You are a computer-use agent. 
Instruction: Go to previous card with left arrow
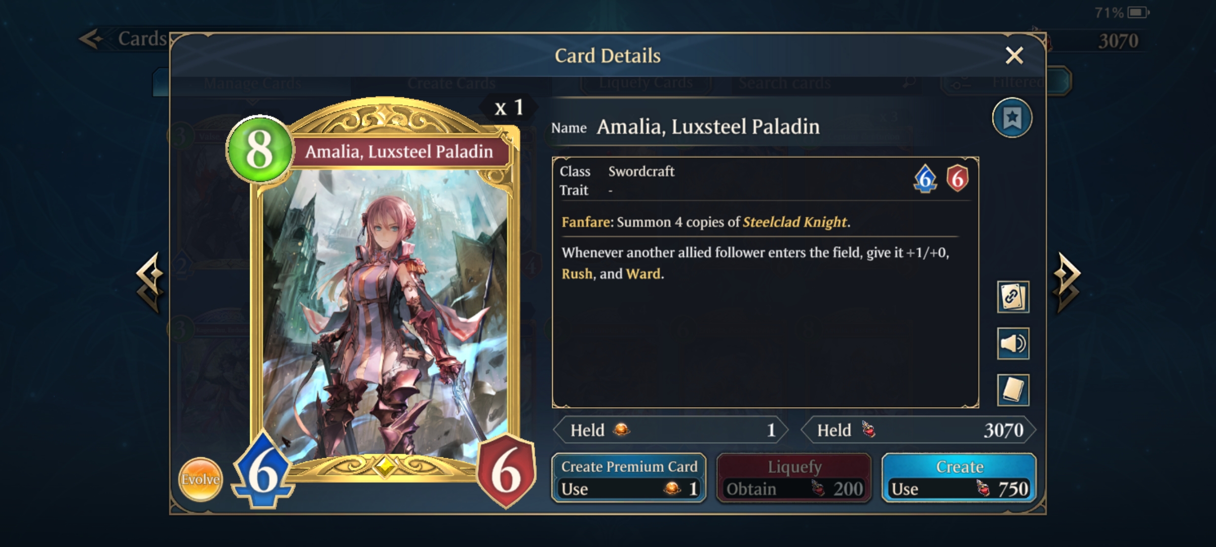coord(150,282)
